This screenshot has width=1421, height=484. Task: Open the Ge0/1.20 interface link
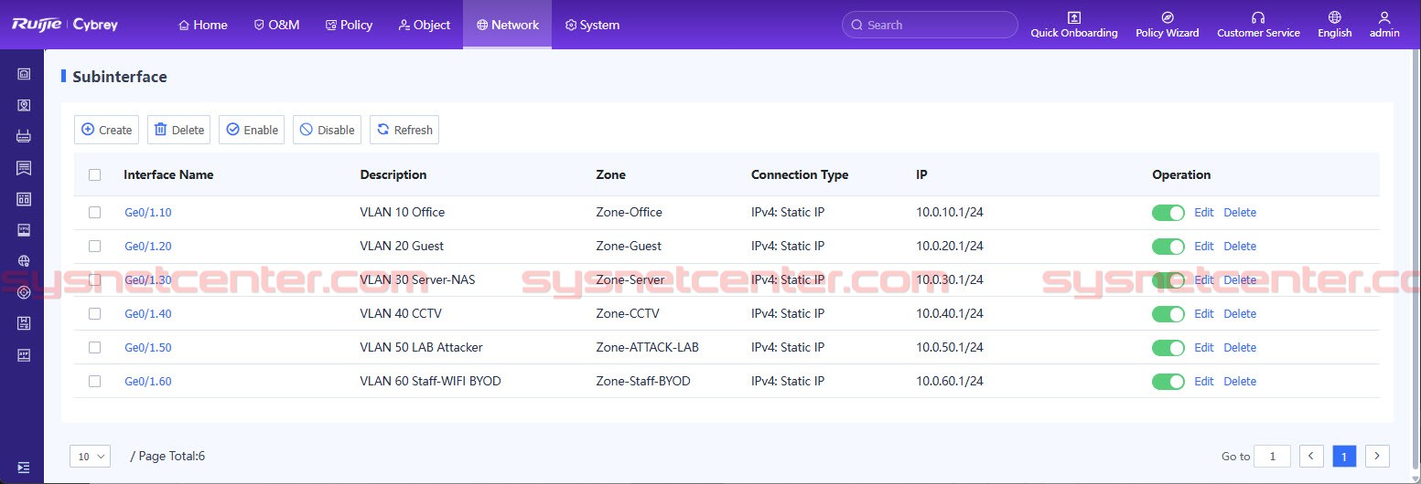(148, 246)
